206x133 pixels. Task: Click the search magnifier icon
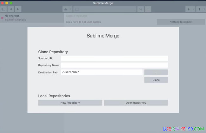(x=141, y=9)
